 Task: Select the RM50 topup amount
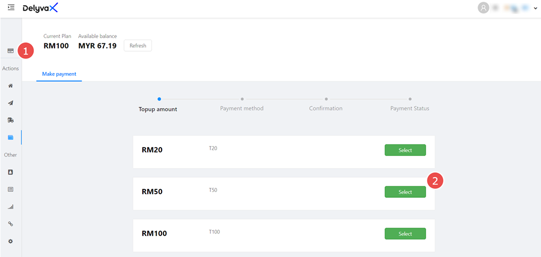point(405,192)
